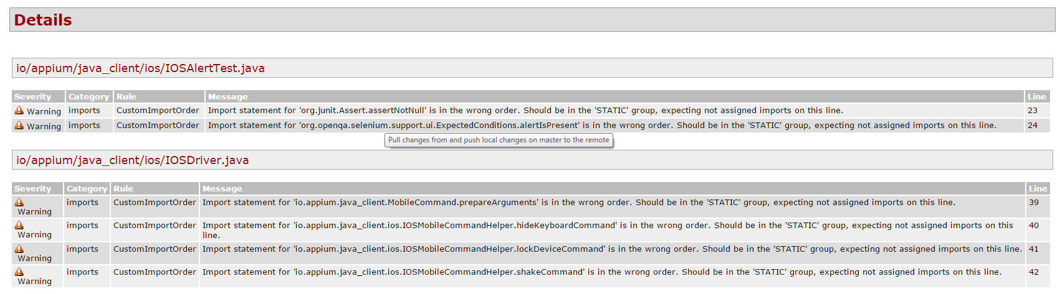Screen dimensions: 1060x294
Task: Click Category column header in IOSAlertTest table
Action: point(88,97)
